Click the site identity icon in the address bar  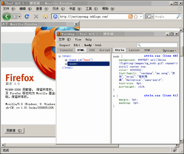tap(55, 16)
